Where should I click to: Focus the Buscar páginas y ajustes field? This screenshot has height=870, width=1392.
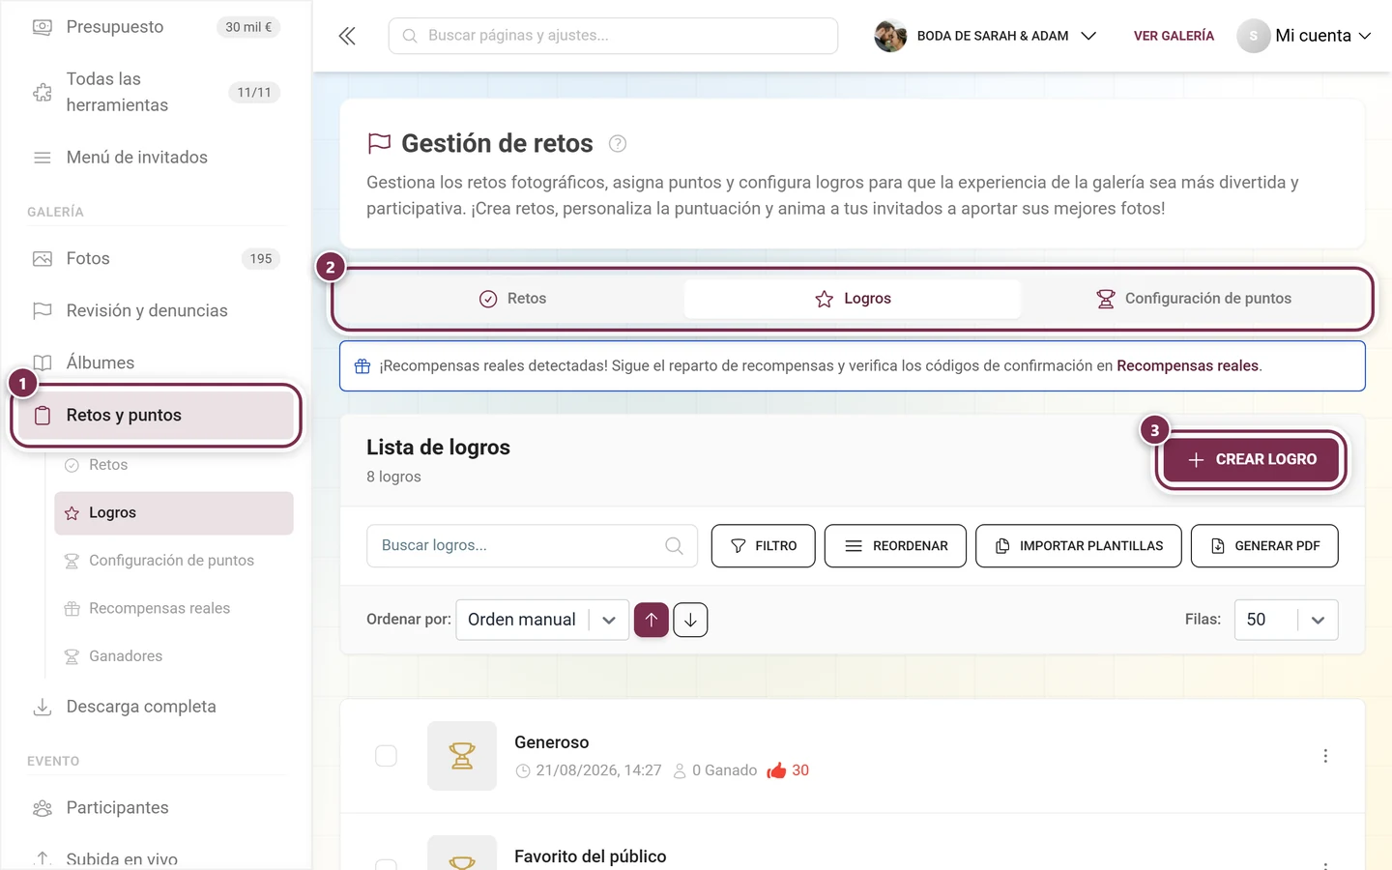click(x=613, y=36)
